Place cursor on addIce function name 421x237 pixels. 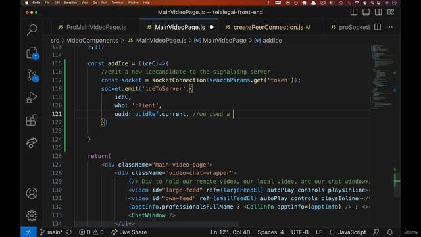click(118, 63)
